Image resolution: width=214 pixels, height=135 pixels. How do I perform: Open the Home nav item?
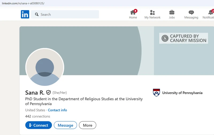point(133,14)
